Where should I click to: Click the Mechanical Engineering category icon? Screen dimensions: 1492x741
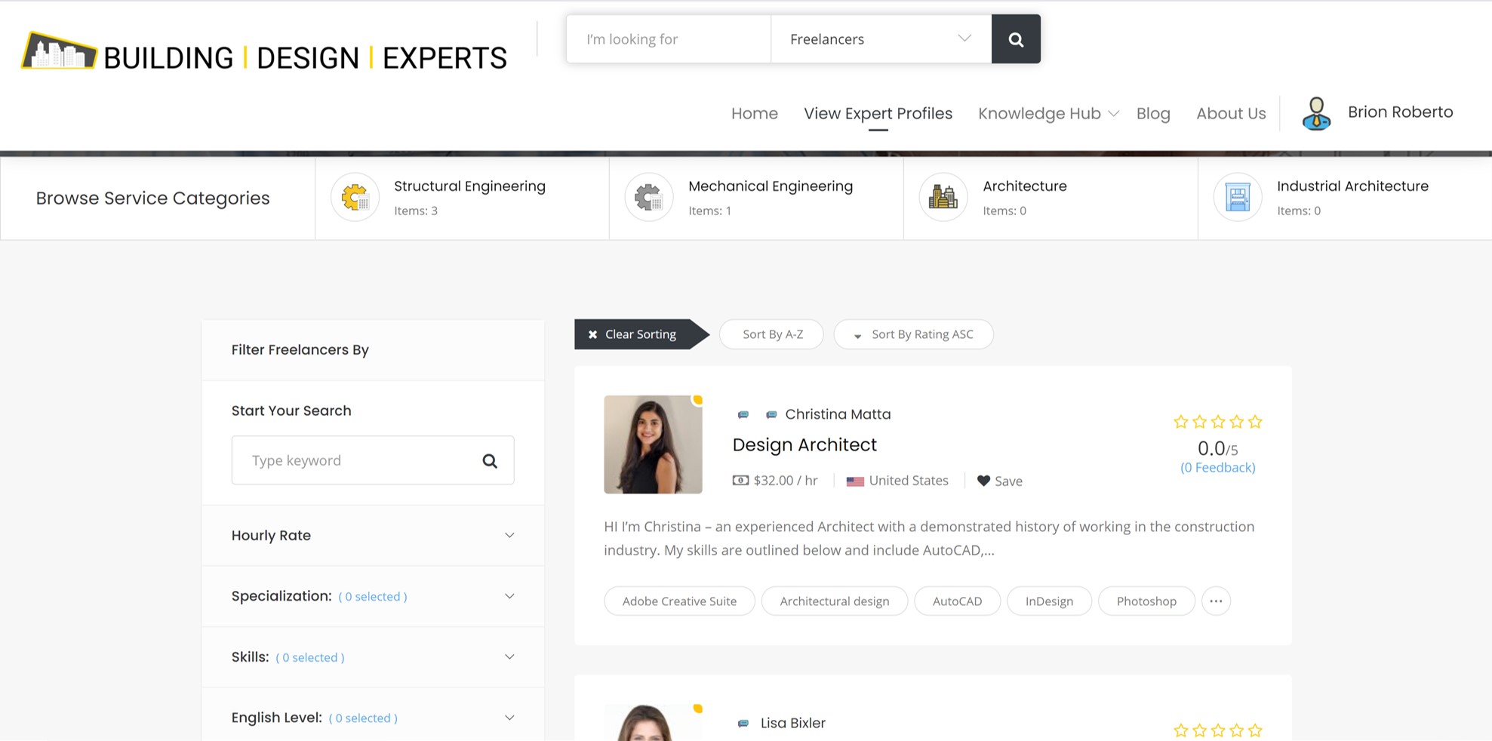[x=649, y=198]
